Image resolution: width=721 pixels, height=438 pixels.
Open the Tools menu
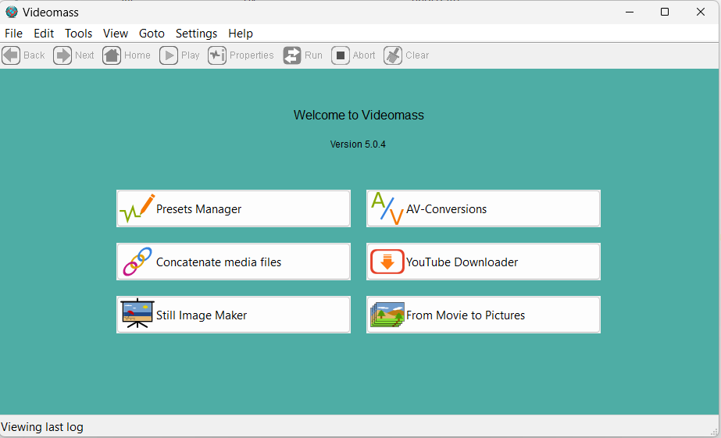79,34
